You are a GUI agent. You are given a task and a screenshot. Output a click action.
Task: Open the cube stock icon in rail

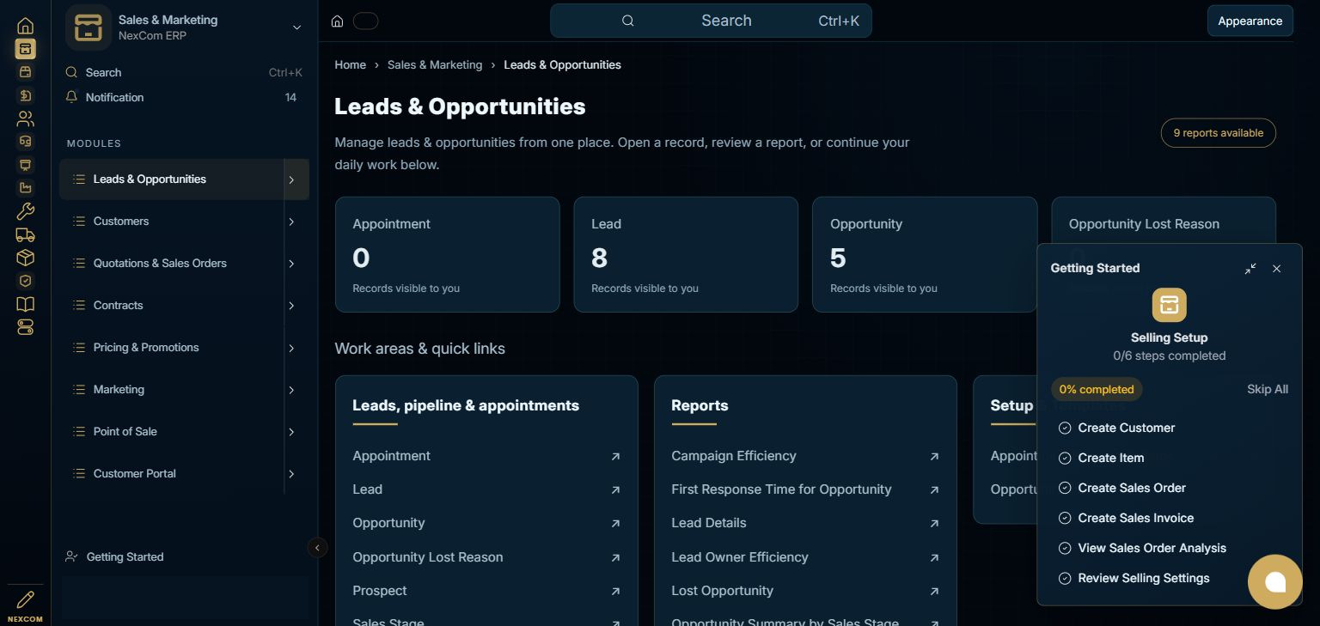[x=26, y=258]
